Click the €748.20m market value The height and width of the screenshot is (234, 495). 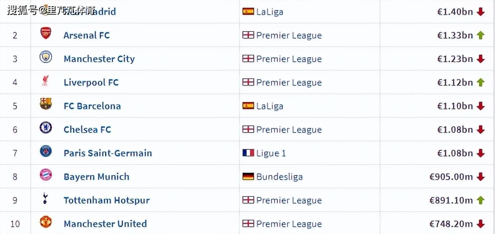(x=451, y=224)
